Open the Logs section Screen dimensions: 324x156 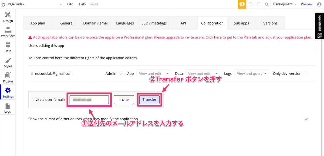8,108
